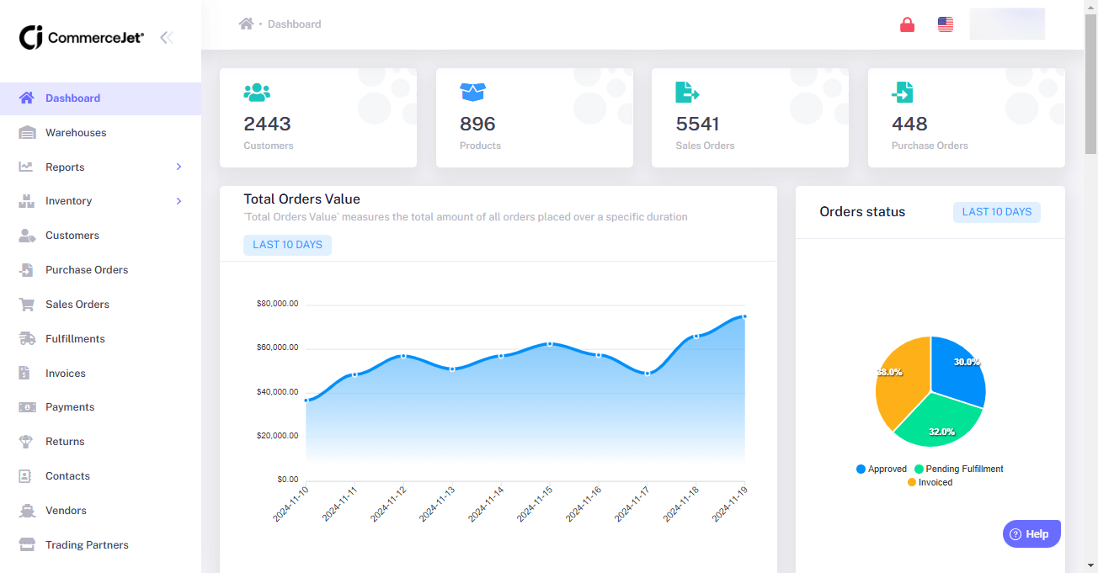Open Orders status LAST 10 DAYS filter
The image size is (1098, 573).
click(x=997, y=212)
